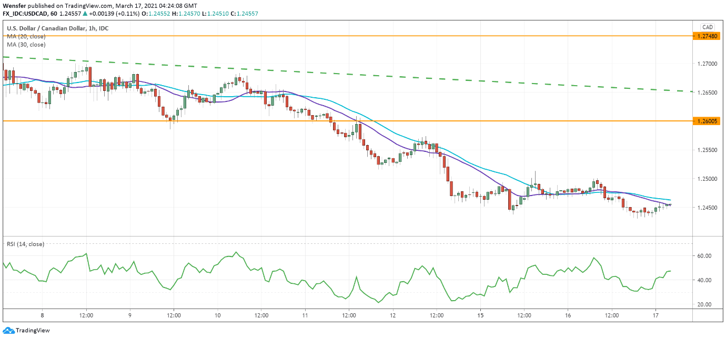Screen dimensions: 726x339
Task: Click the MA (30, close) indicator legend
Action: point(26,45)
